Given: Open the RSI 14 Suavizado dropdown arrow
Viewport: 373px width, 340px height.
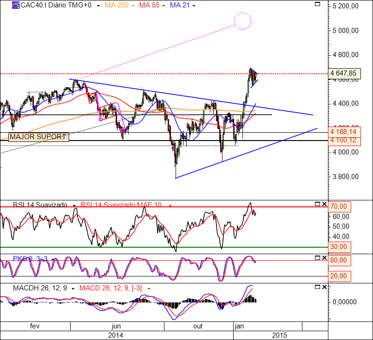Looking at the screenshot, I should click(74, 206).
